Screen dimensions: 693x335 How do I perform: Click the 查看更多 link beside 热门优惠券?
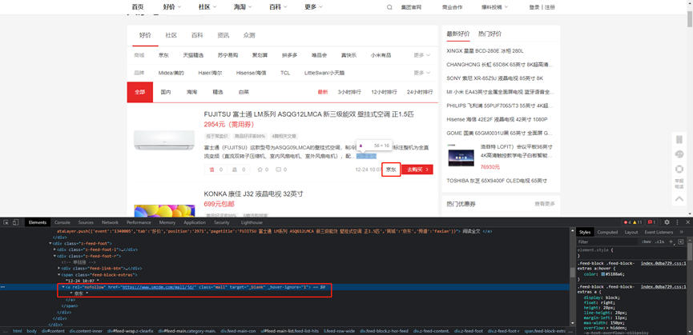pyautogui.click(x=545, y=204)
